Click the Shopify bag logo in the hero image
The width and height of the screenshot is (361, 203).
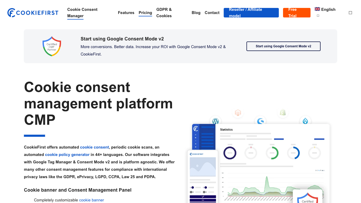click(283, 113)
